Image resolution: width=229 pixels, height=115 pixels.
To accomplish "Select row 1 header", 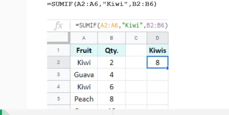I will [x=58, y=50].
